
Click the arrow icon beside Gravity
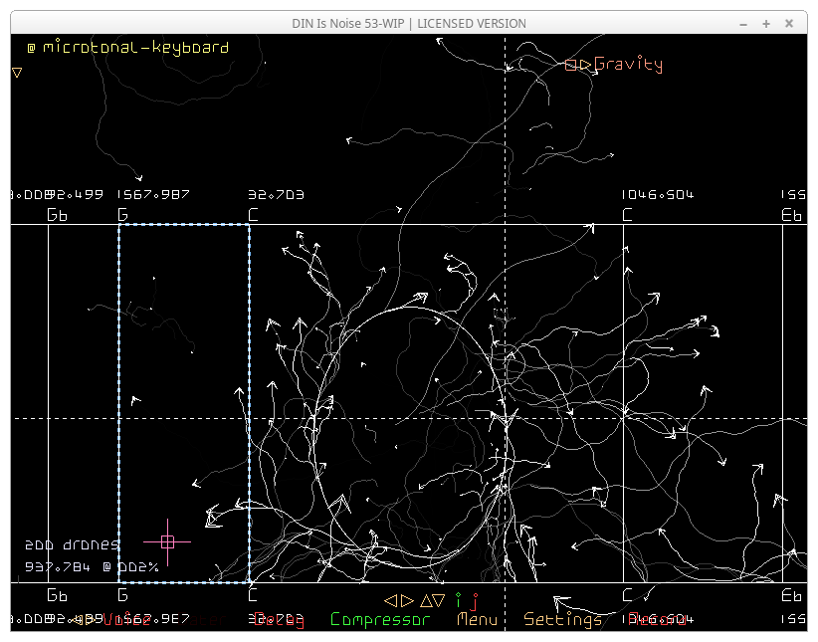(585, 65)
